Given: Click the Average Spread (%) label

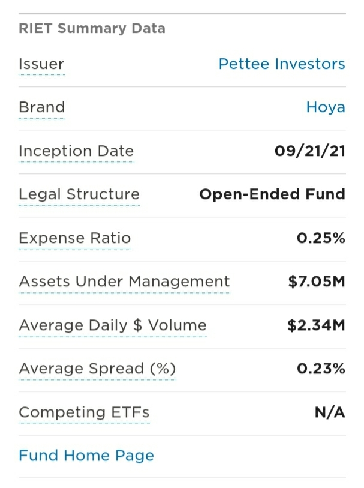Looking at the screenshot, I should pos(97,369).
